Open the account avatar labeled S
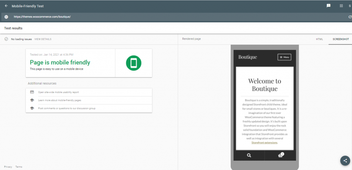Viewport: 352px width, 170px height. tap(350, 6)
